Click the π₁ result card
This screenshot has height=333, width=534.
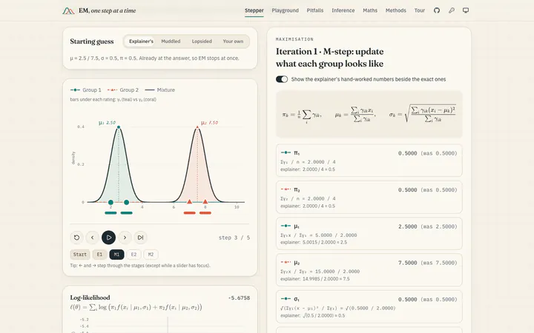point(369,161)
